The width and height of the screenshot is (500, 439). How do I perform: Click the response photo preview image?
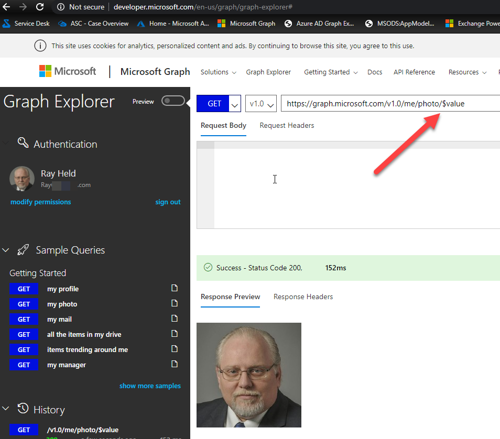pyautogui.click(x=249, y=375)
